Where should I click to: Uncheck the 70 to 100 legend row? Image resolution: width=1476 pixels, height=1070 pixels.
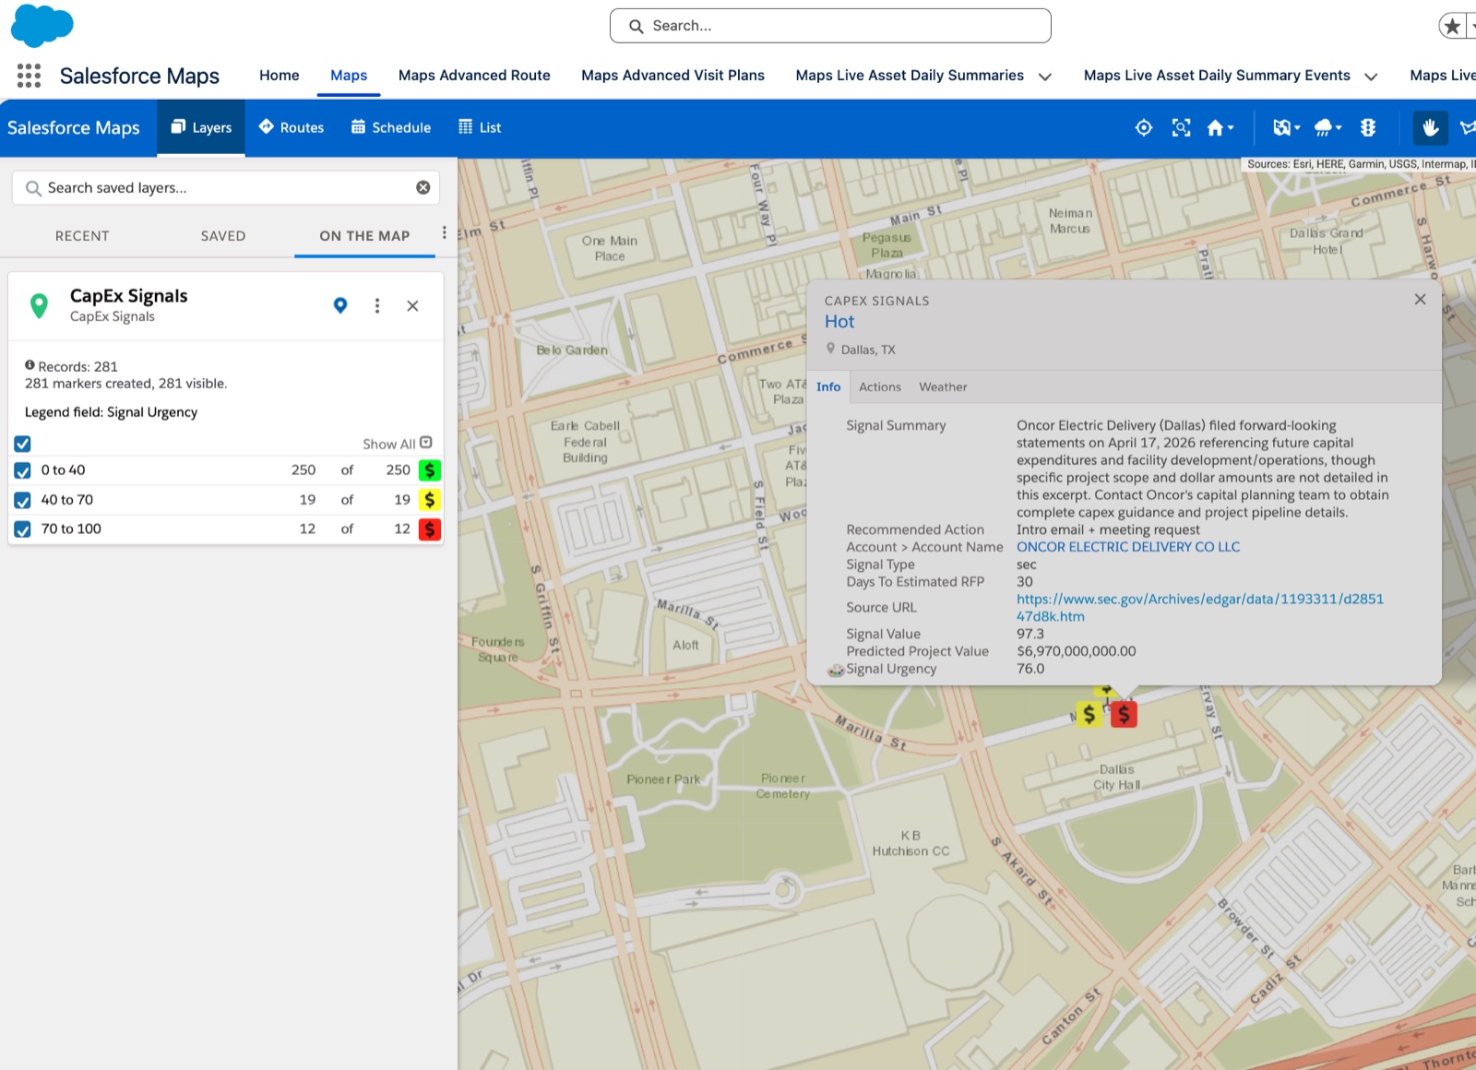point(23,529)
